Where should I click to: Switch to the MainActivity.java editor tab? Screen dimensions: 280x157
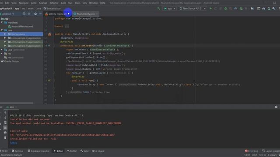(86, 14)
